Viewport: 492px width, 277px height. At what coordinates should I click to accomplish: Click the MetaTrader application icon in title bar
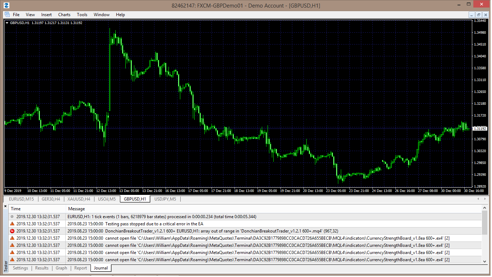point(6,5)
